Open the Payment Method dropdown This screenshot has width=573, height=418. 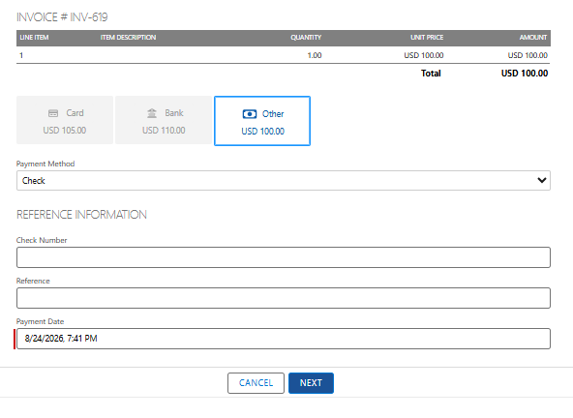coord(284,181)
